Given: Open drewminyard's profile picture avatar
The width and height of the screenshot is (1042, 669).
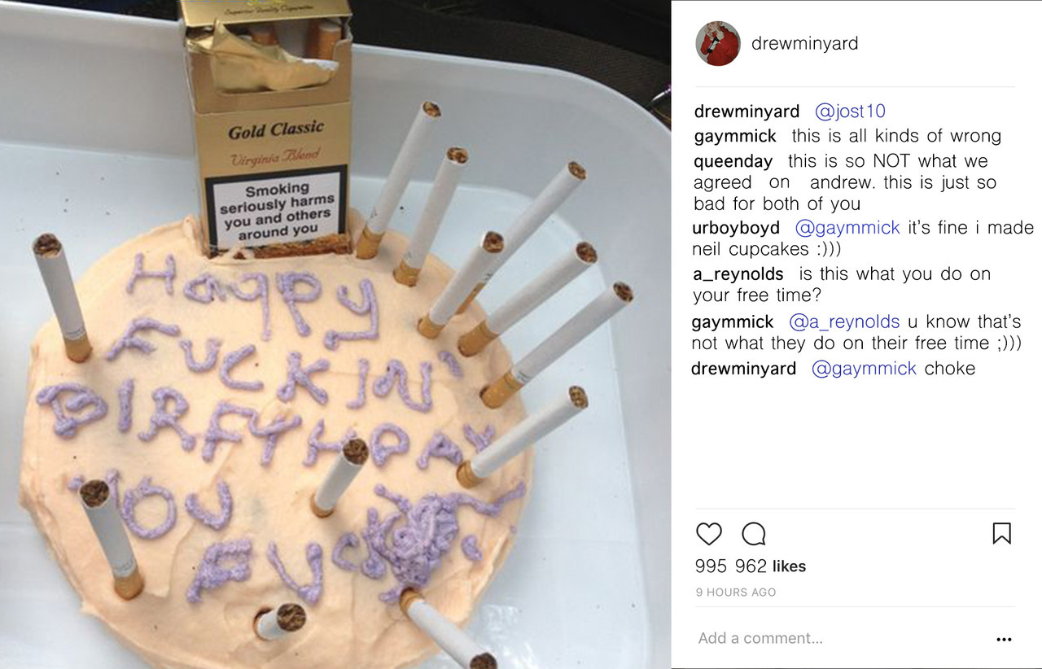Looking at the screenshot, I should click(718, 43).
